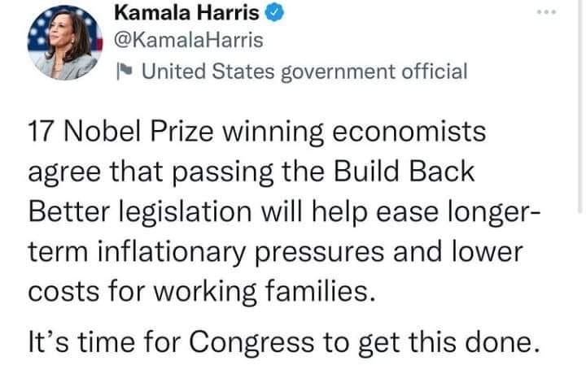Open the @KamalaHarris handle link

pyautogui.click(x=186, y=41)
